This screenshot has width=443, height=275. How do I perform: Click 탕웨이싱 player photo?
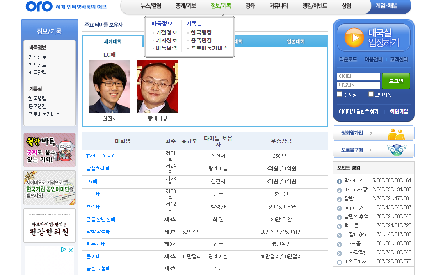[x=158, y=86]
